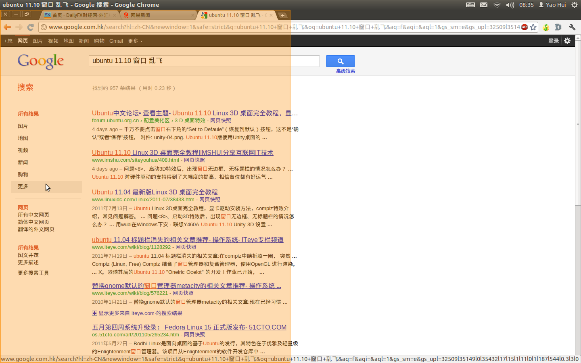The height and width of the screenshot is (363, 581).
Task: Close the 网易新闻 tab
Action: [192, 15]
